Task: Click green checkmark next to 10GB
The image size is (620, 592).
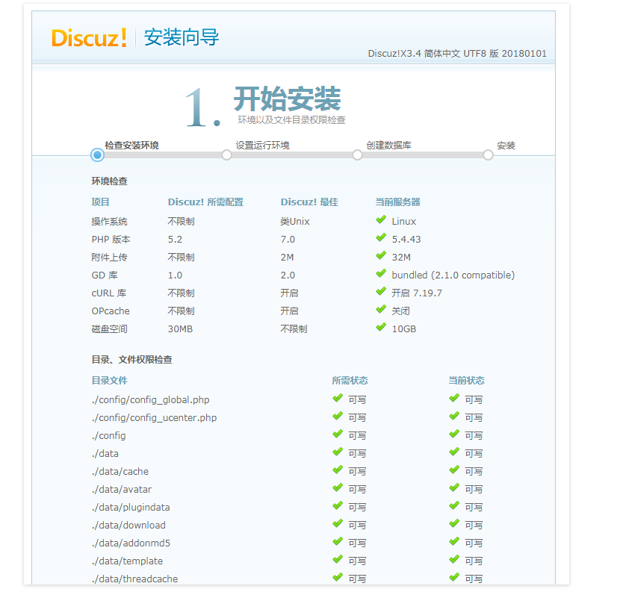Action: point(381,328)
